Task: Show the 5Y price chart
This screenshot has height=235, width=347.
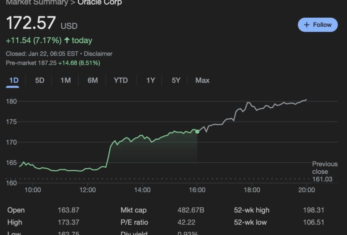Action: 176,81
